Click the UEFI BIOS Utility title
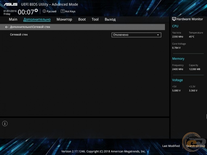 click(49, 4)
